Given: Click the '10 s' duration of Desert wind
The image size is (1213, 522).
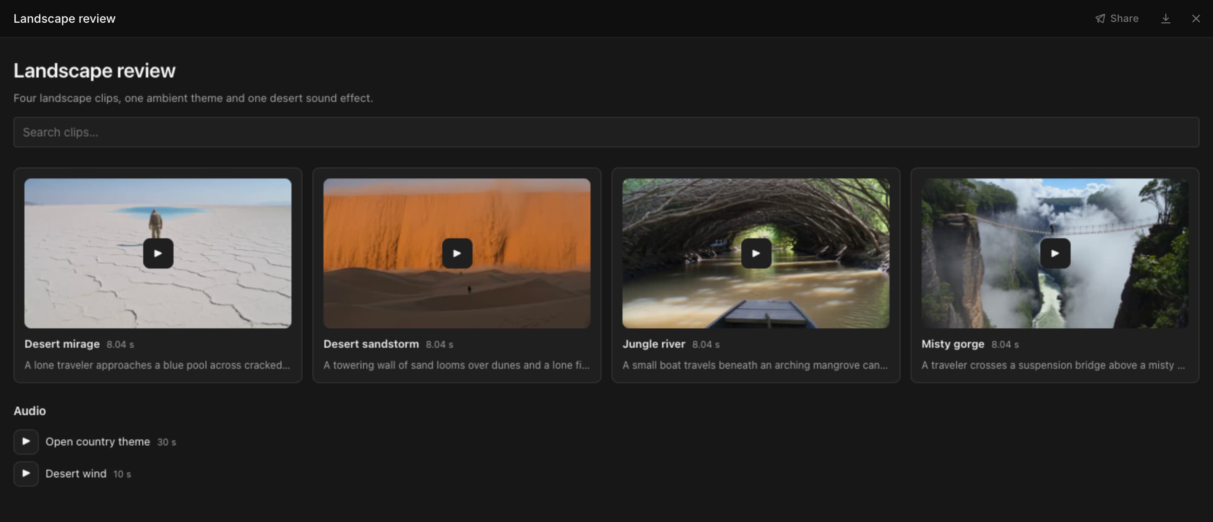Looking at the screenshot, I should 122,474.
